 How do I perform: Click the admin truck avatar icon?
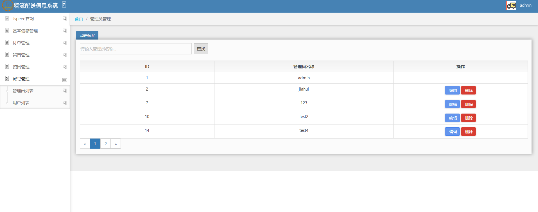pyautogui.click(x=511, y=5)
